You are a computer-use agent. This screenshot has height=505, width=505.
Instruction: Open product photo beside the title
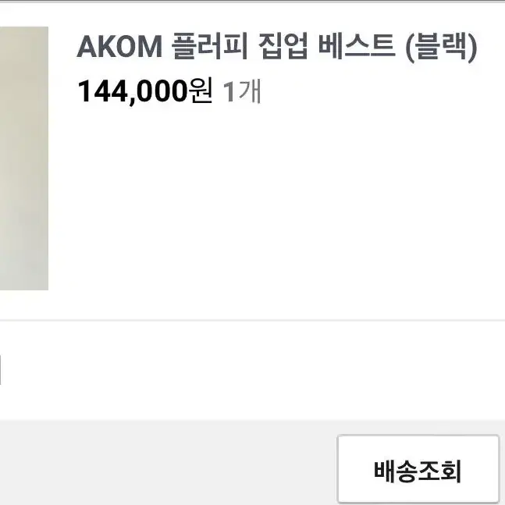(x=24, y=158)
